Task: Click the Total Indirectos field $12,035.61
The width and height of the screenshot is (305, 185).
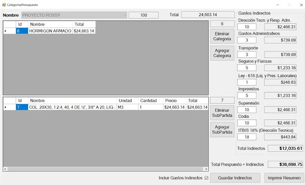Action: (x=285, y=148)
